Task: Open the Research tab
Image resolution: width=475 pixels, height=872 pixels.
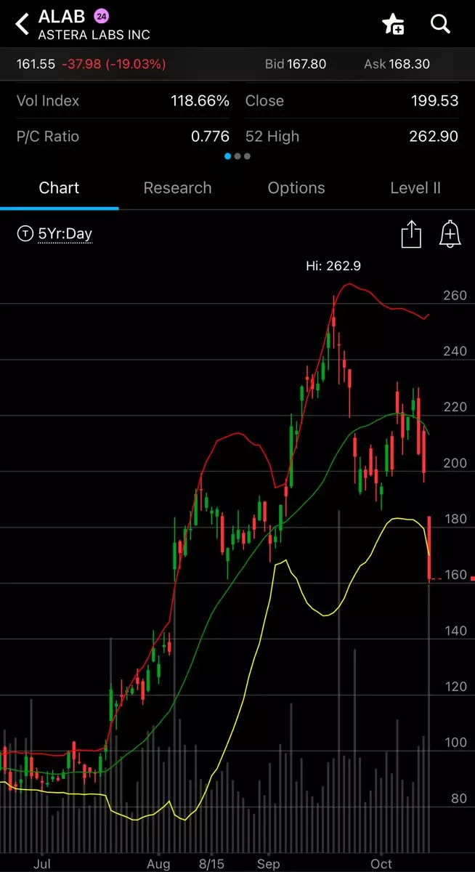Action: point(177,187)
